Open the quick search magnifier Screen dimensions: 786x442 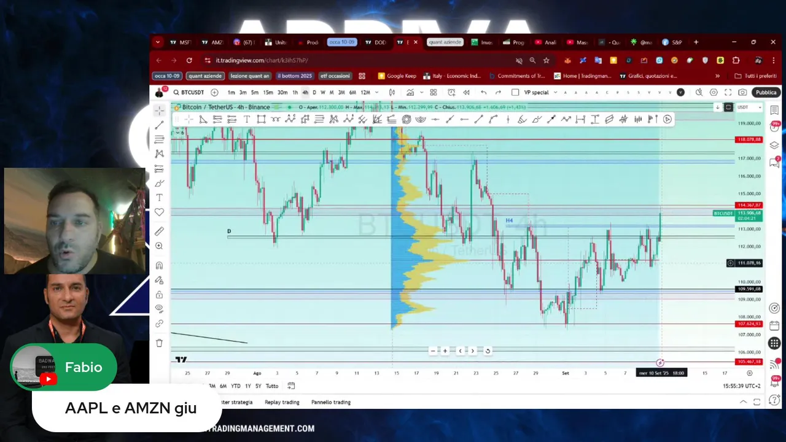[x=699, y=92]
